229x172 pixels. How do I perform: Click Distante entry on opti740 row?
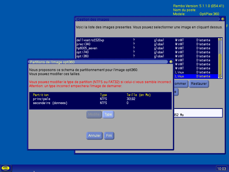[x=203, y=52]
